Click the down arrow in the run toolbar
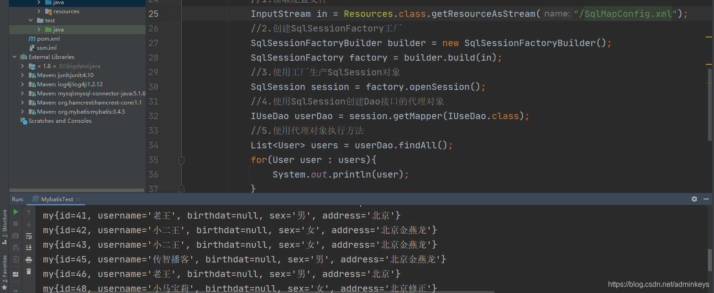The height and width of the screenshot is (293, 714). 29,223
